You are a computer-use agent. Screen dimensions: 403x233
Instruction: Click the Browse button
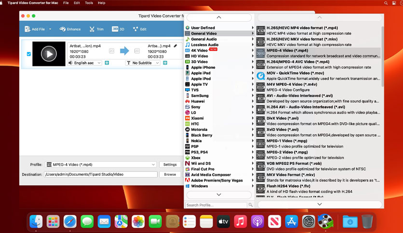[170, 174]
